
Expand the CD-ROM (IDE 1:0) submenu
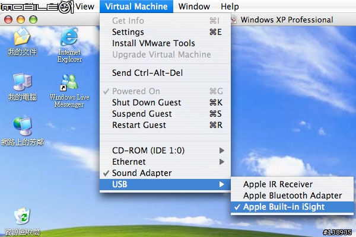[x=165, y=150]
